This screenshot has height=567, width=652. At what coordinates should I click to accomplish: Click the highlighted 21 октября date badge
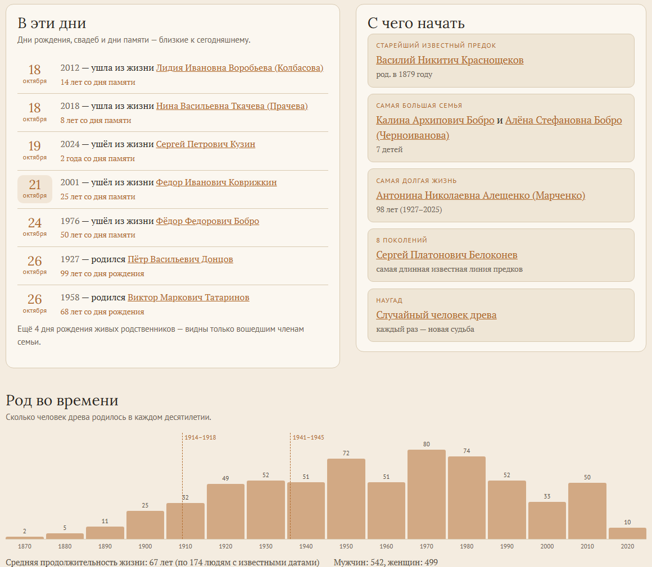34,189
